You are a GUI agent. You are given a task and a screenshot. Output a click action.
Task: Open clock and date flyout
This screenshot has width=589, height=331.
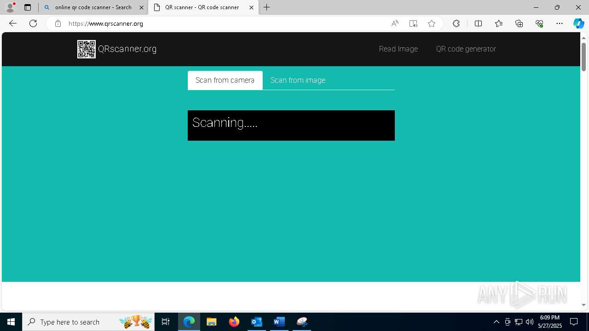coord(550,322)
